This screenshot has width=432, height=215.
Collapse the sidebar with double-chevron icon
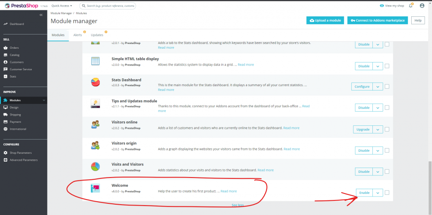(41, 15)
